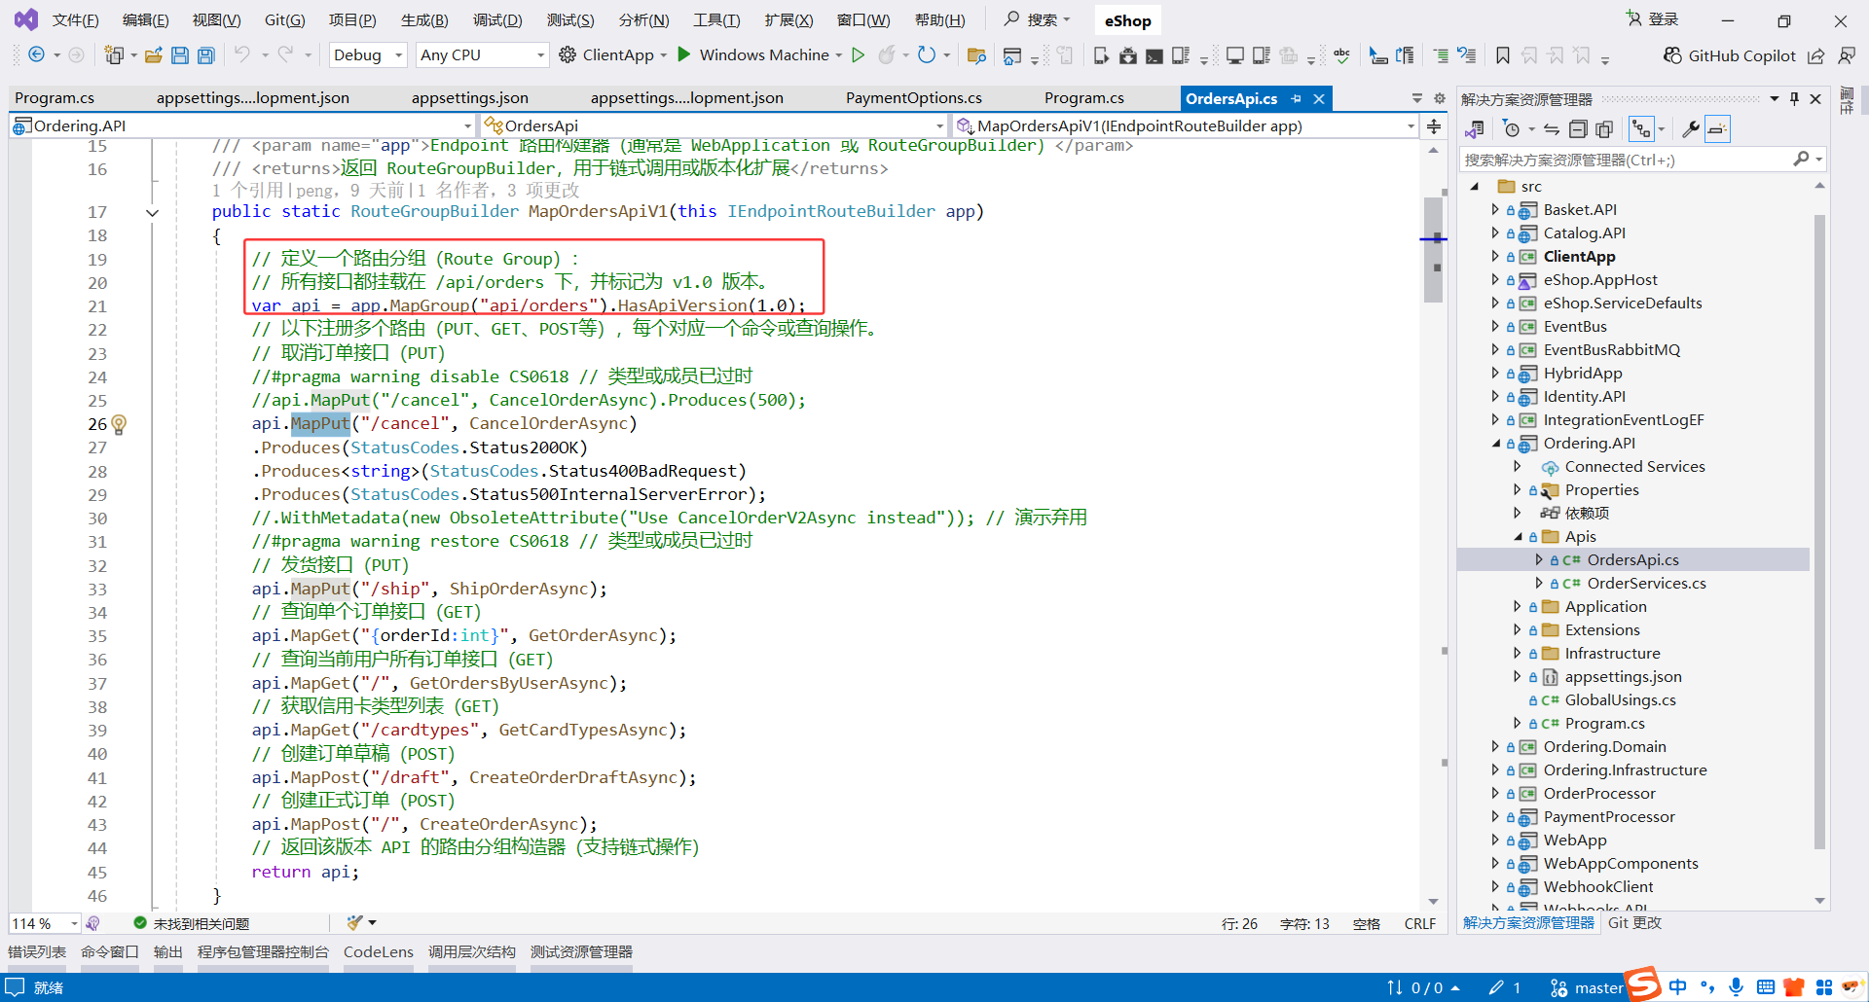Viewport: 1869px width, 1002px height.
Task: Open Properties wrench icon in Solution Explorer
Action: click(1691, 129)
